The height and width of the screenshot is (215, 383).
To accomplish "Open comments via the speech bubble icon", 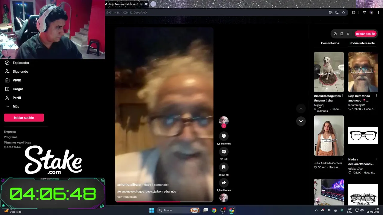I will pos(224,152).
